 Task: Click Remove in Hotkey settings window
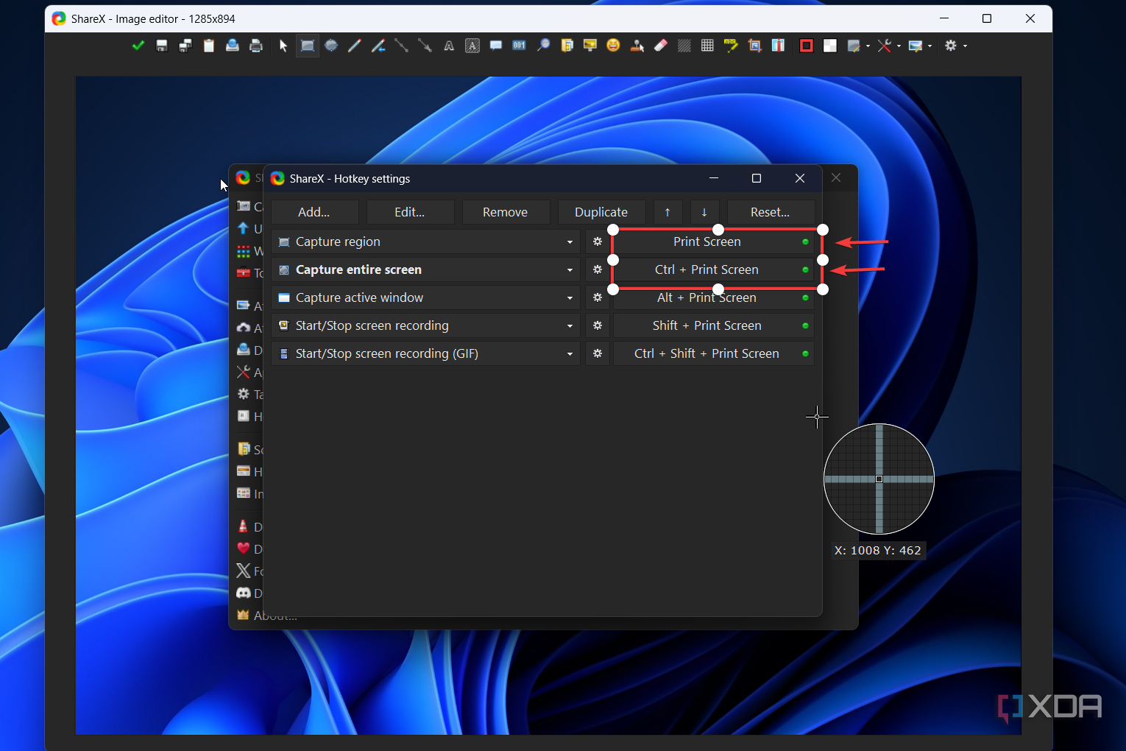click(x=506, y=212)
